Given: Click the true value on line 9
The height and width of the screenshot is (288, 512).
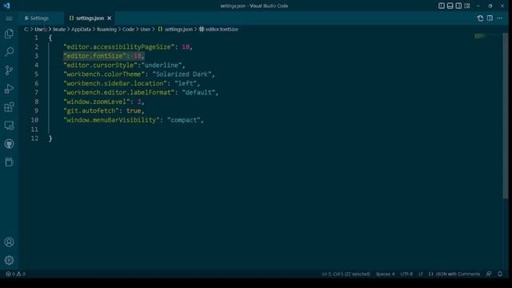Looking at the screenshot, I should (134, 111).
